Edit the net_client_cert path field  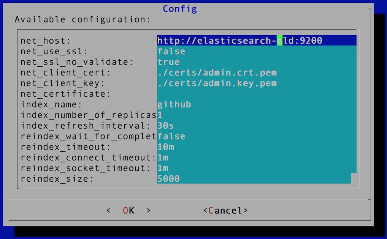pyautogui.click(x=257, y=72)
